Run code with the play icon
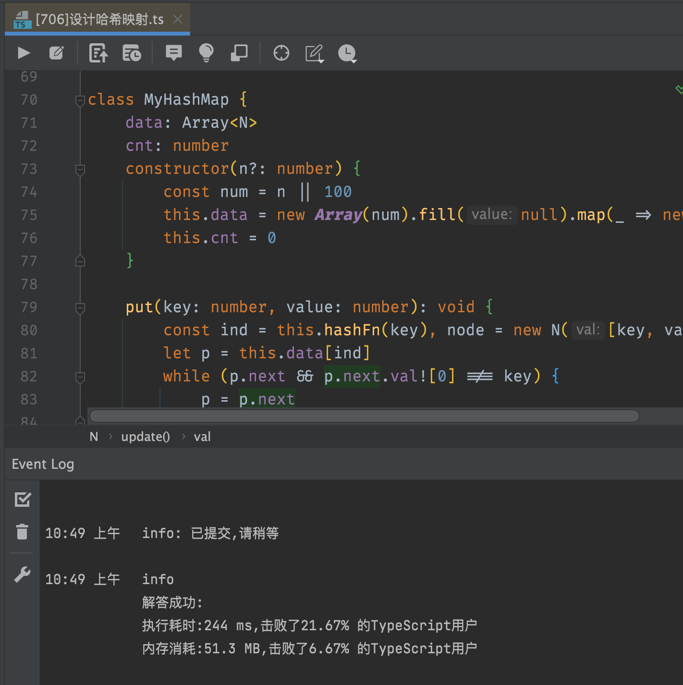 click(24, 53)
